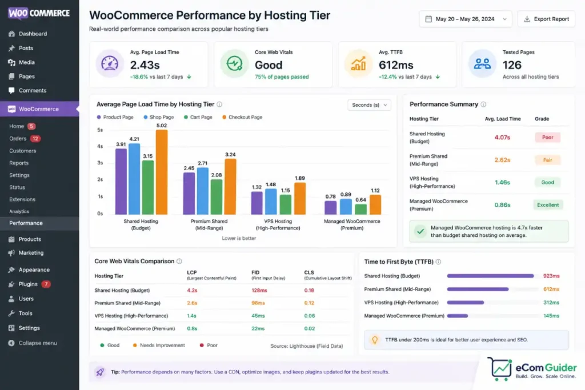This screenshot has height=390, width=585.
Task: Go to WooCommerce Home submenu
Action: tap(17, 126)
